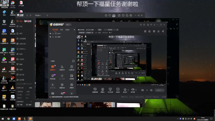This screenshot has height=121, width=215.
Task: Click the 客服 customer service button
Action: (29, 105)
